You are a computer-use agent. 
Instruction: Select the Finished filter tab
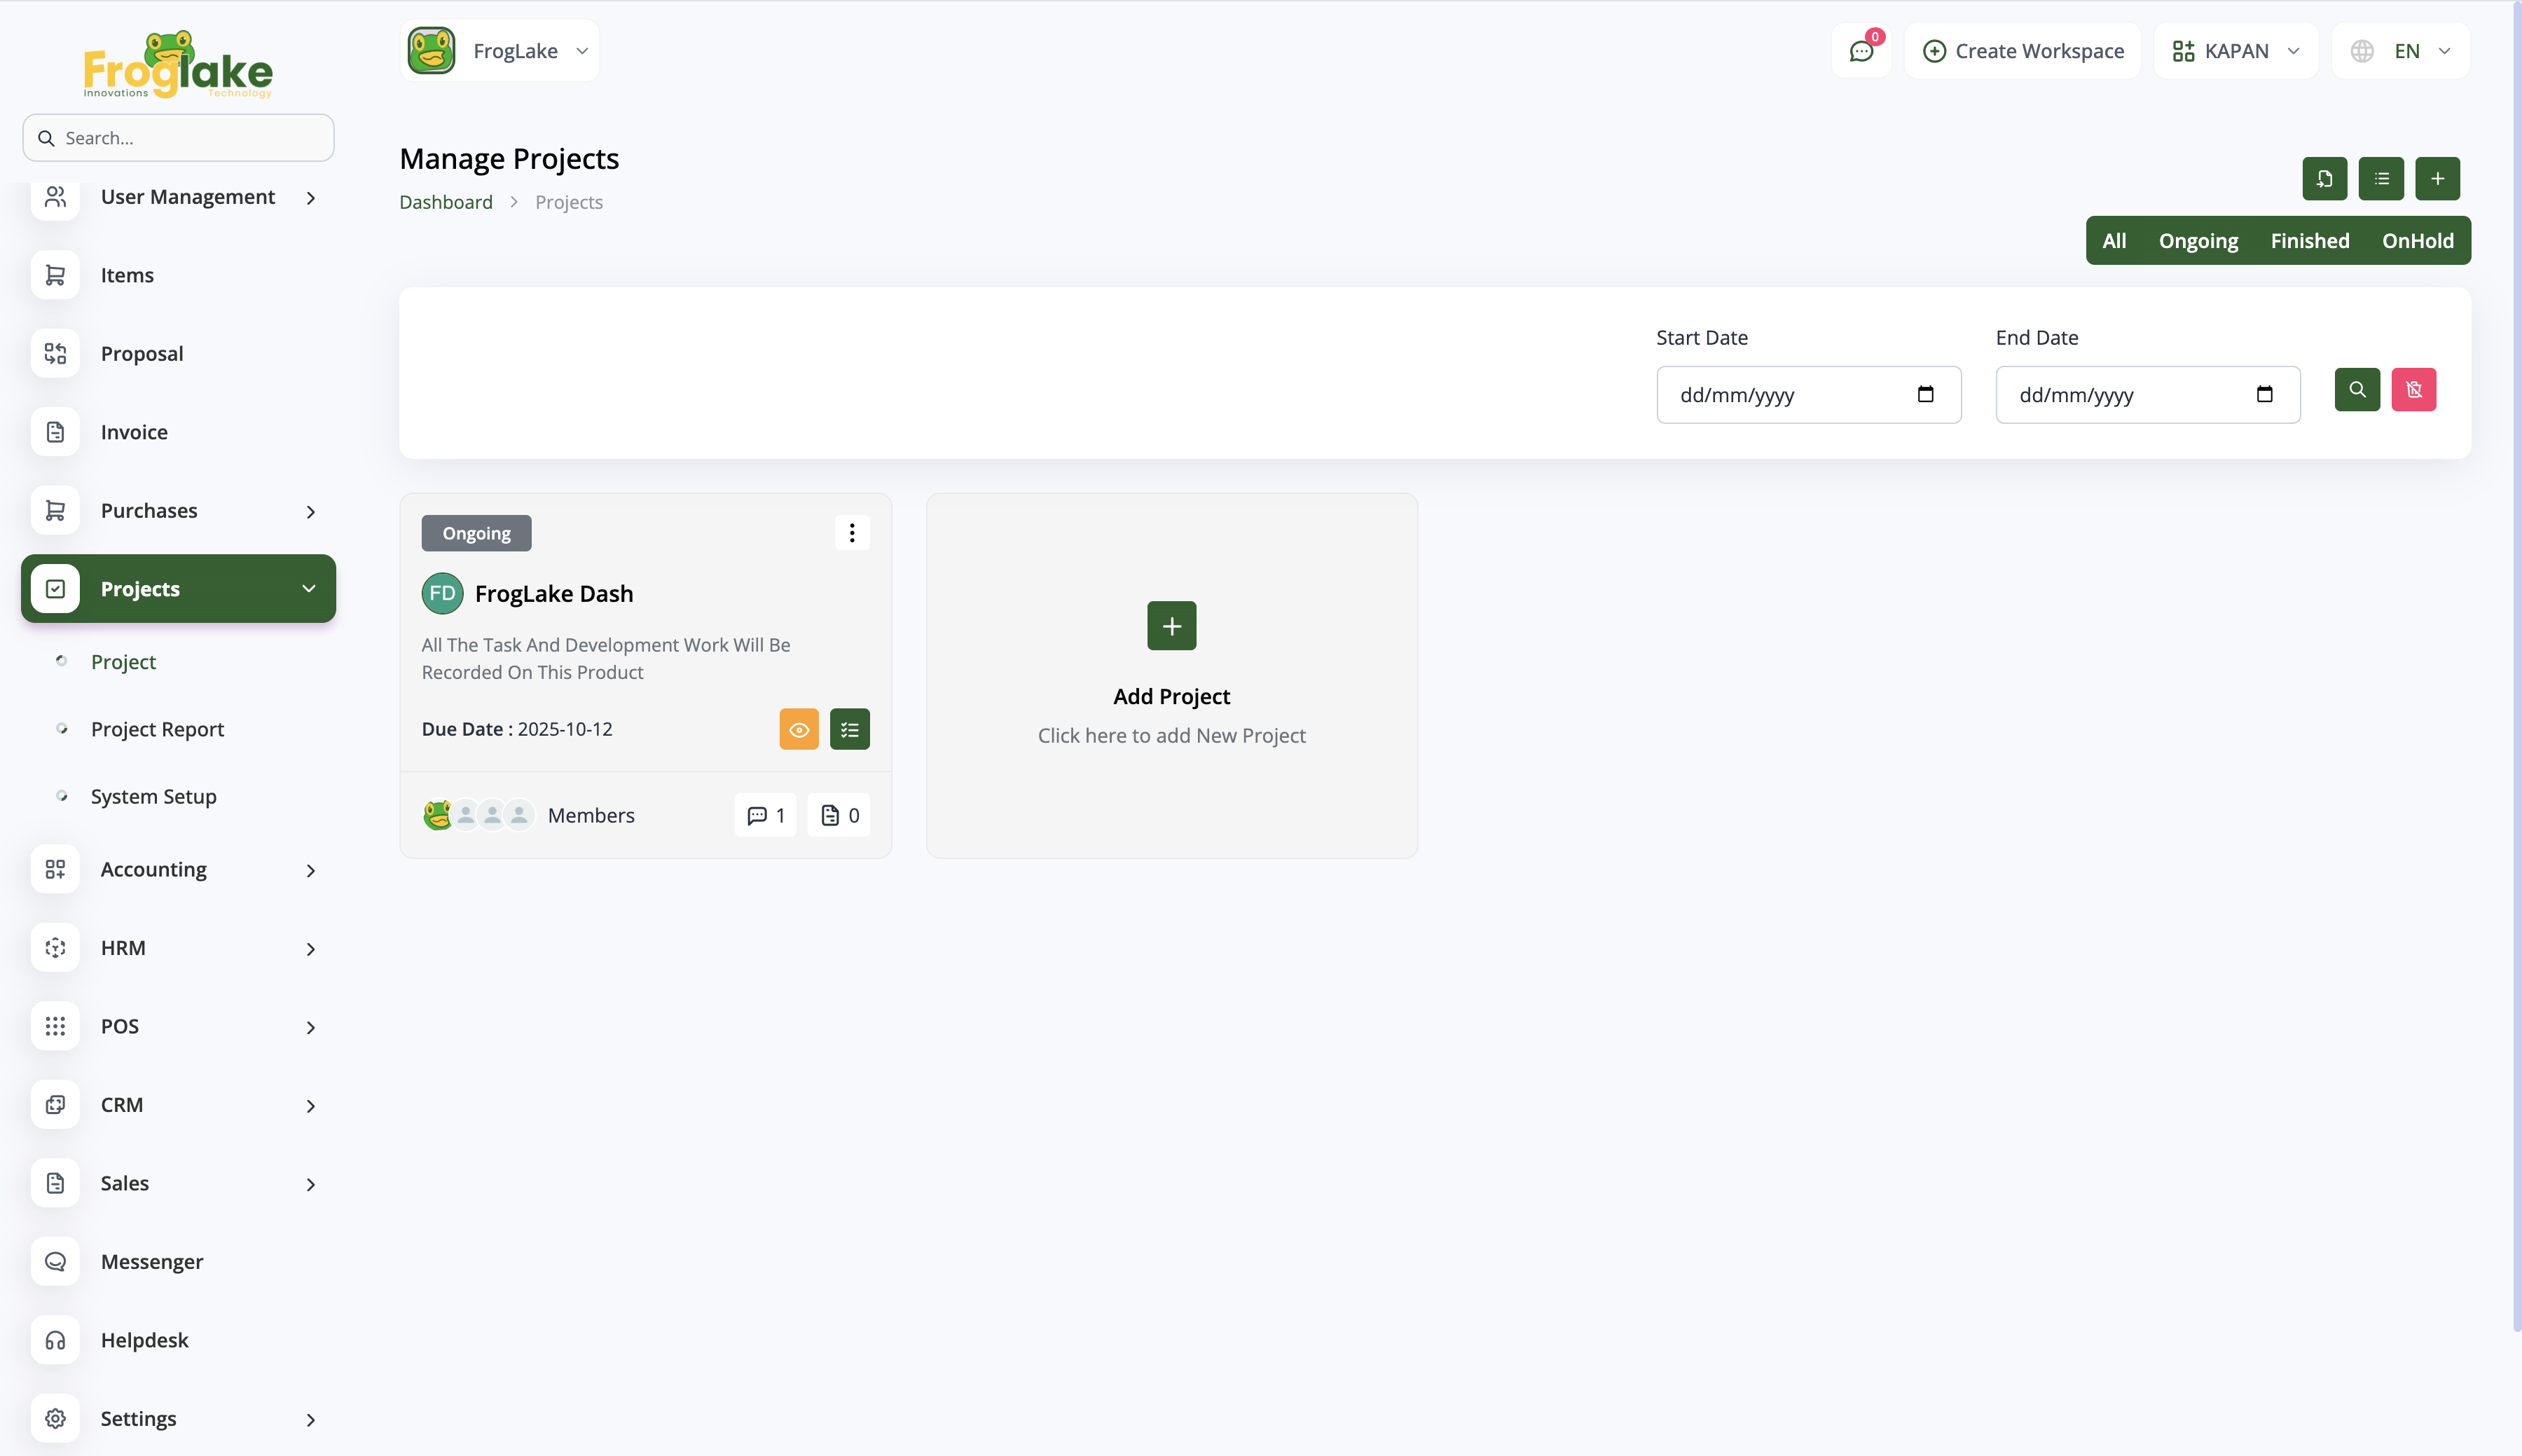[2309, 241]
